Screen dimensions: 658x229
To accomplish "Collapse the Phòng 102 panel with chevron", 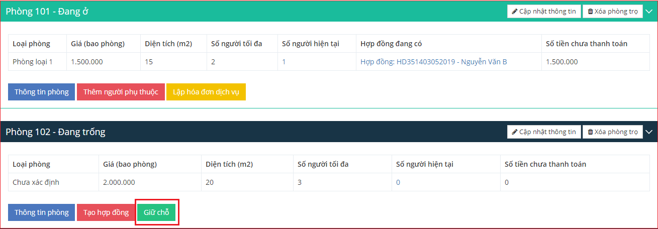I will pyautogui.click(x=649, y=132).
